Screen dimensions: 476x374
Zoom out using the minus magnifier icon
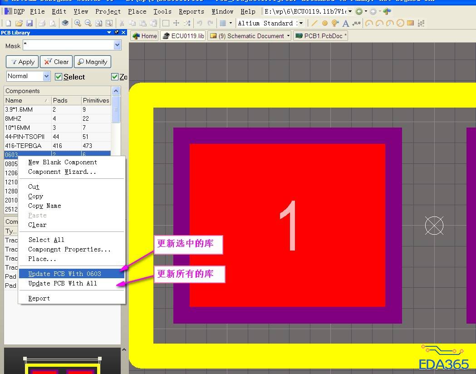coord(88,23)
